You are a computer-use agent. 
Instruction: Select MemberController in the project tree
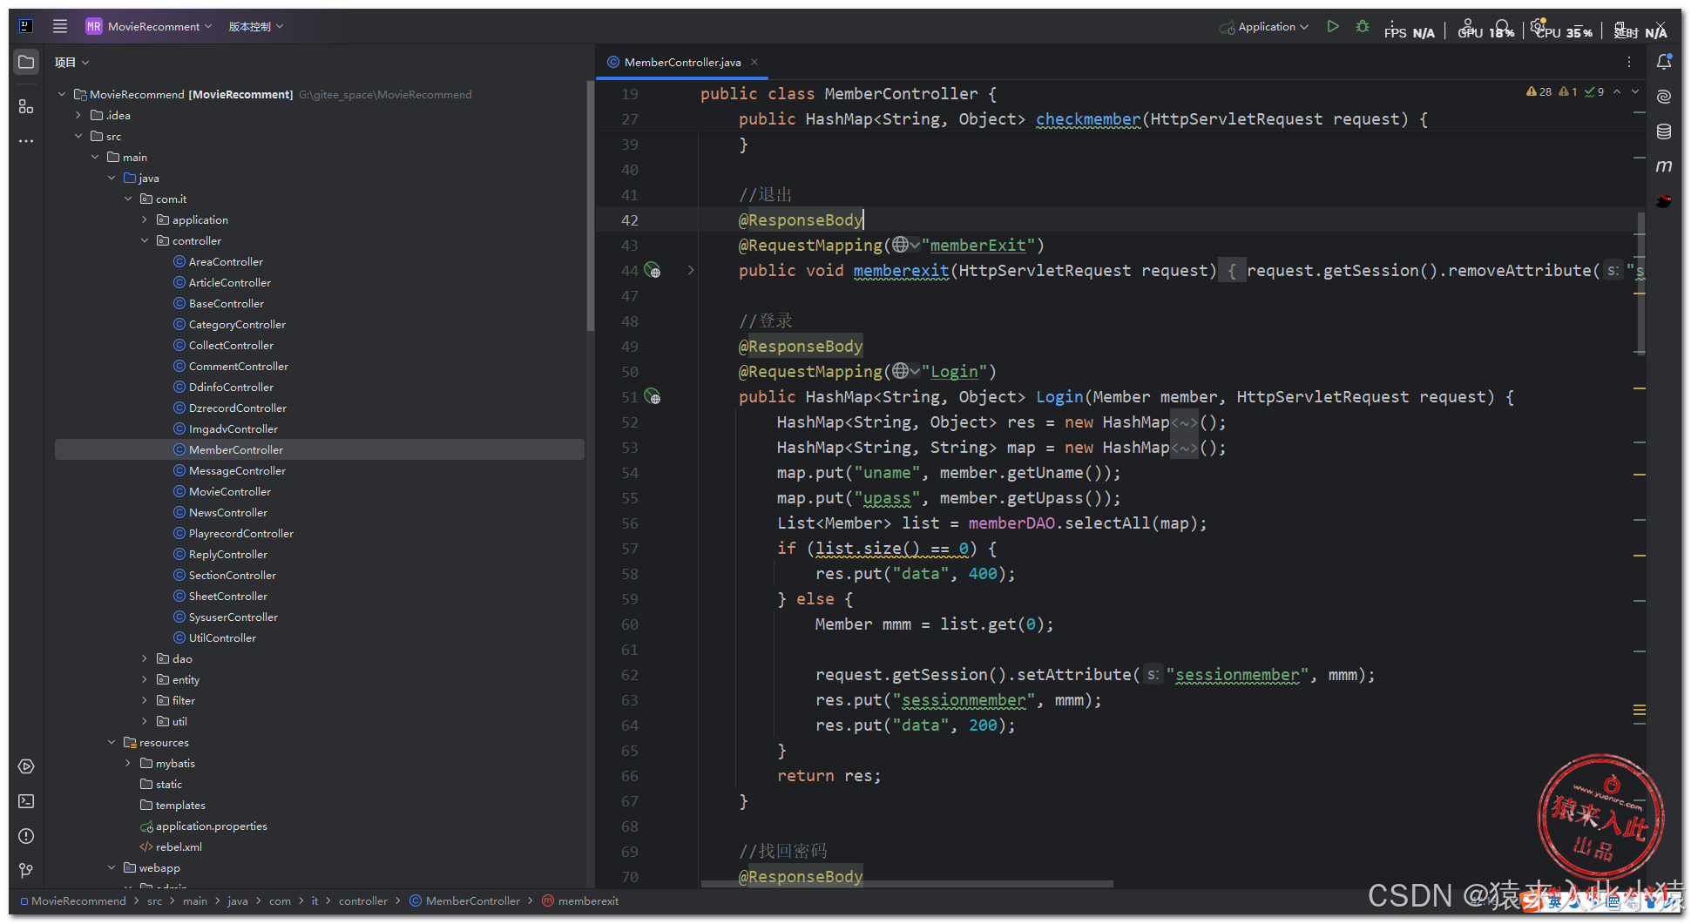pos(319,449)
